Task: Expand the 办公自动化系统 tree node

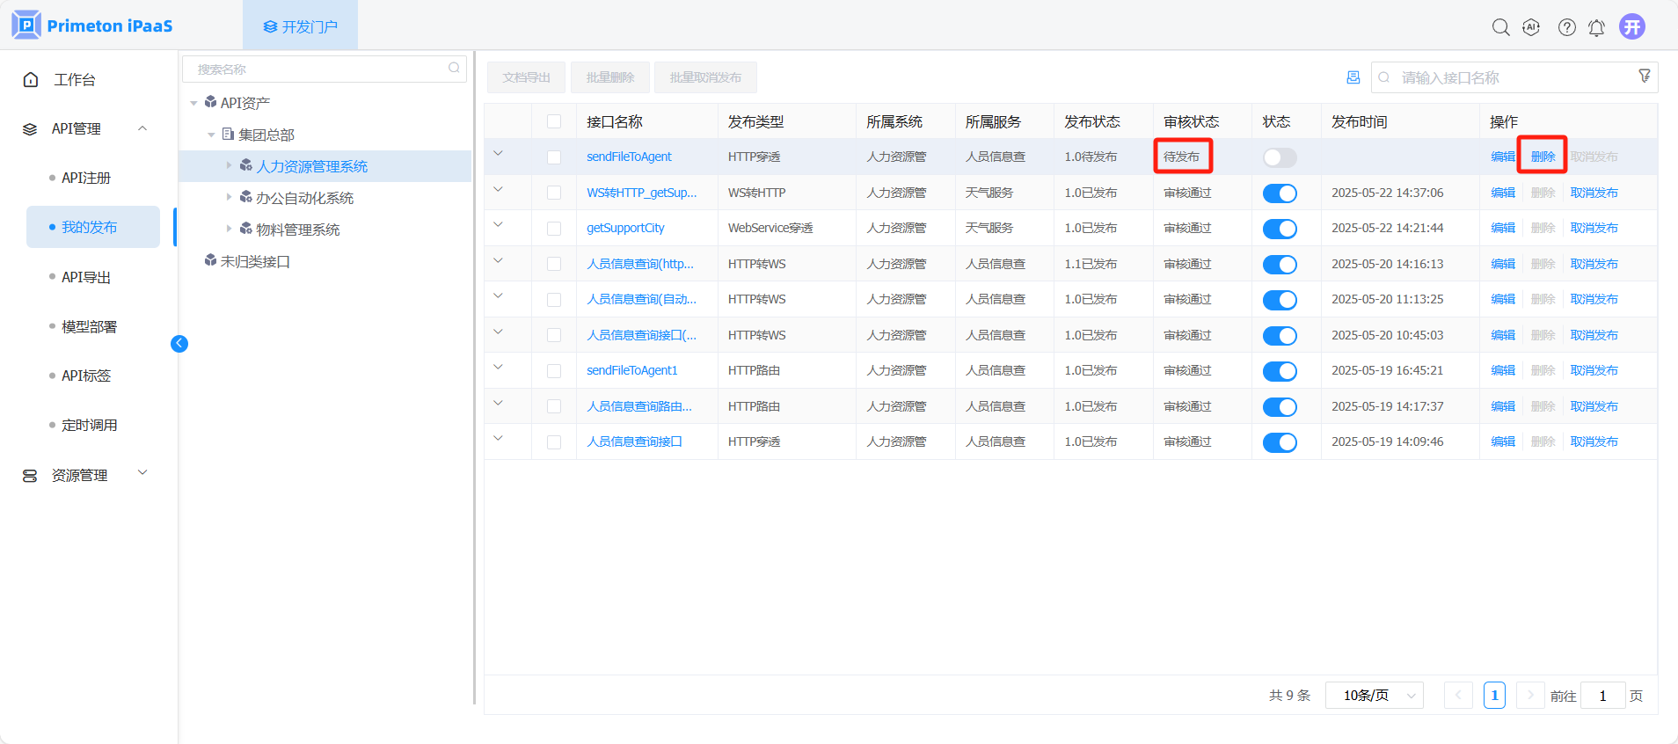Action: tap(229, 197)
